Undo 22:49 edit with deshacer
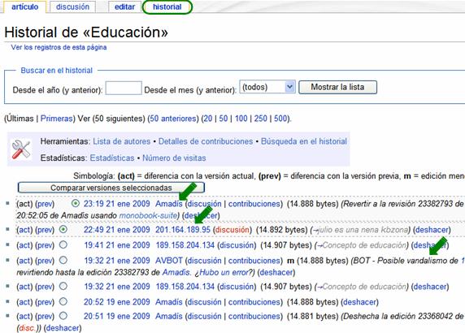 (x=432, y=230)
